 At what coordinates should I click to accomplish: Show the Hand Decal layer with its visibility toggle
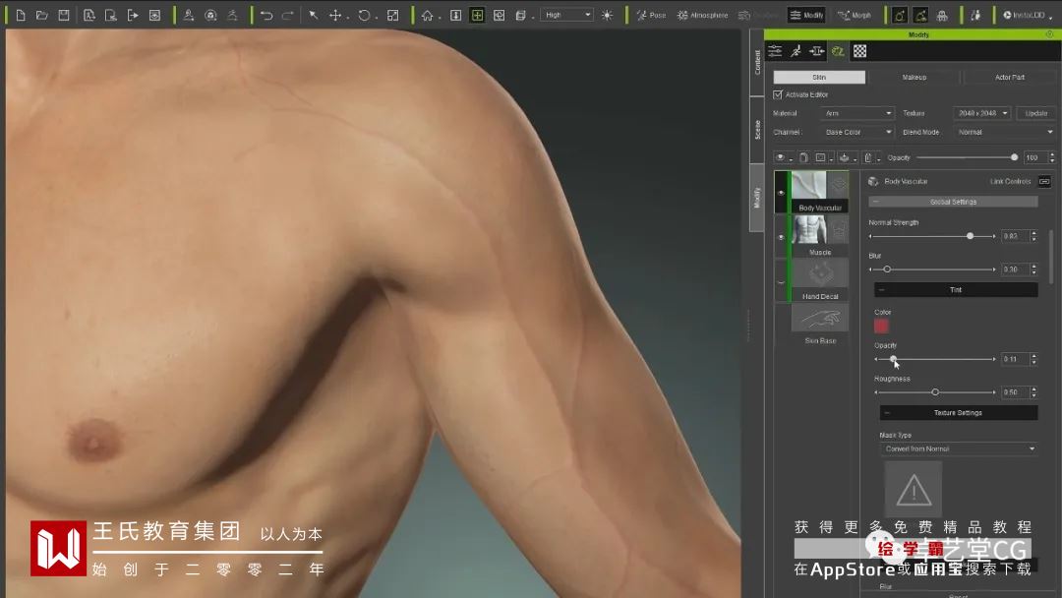click(x=781, y=281)
